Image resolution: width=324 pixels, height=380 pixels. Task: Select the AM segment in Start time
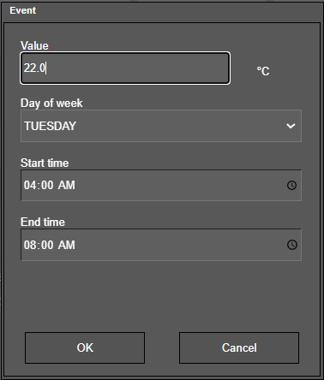click(67, 186)
